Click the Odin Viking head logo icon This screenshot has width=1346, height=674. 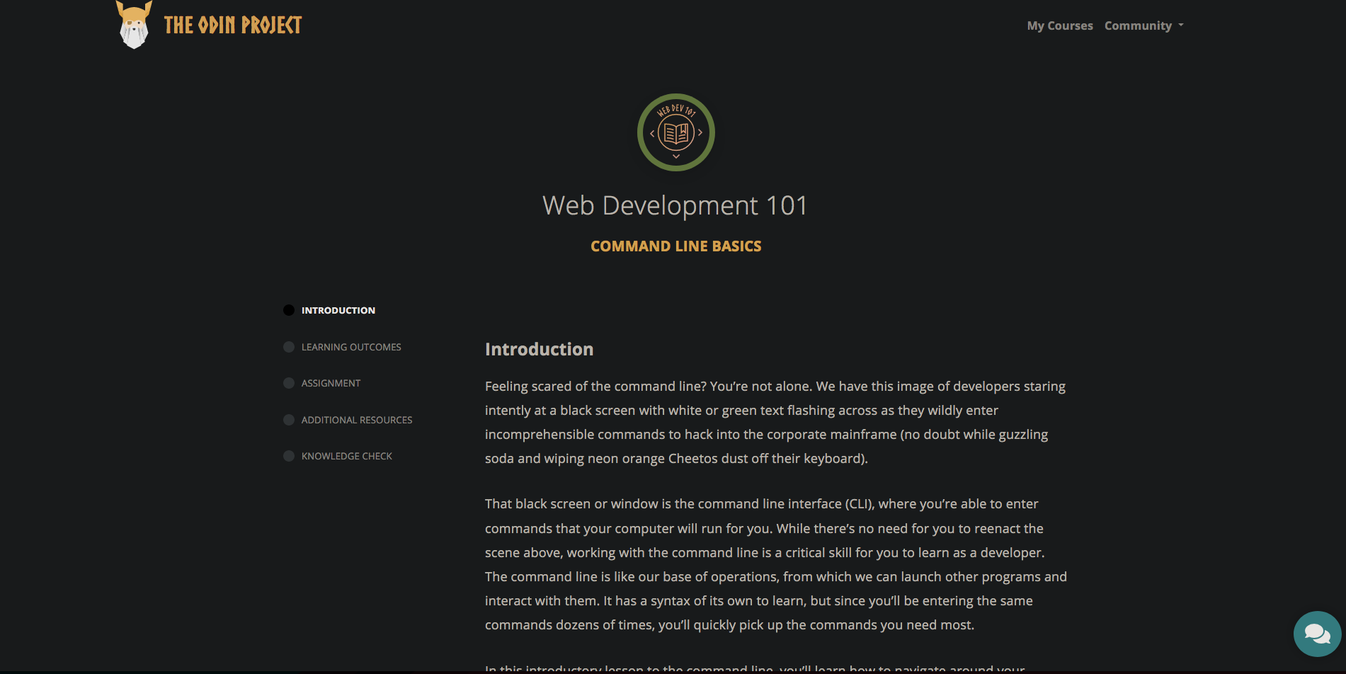click(134, 25)
